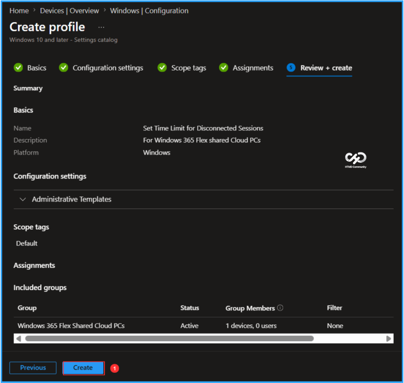Click the Filter column header

tap(335, 308)
